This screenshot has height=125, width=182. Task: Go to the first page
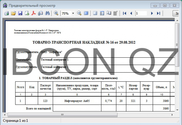pos(124,13)
